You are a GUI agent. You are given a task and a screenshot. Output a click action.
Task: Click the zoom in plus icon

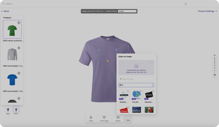(215, 55)
